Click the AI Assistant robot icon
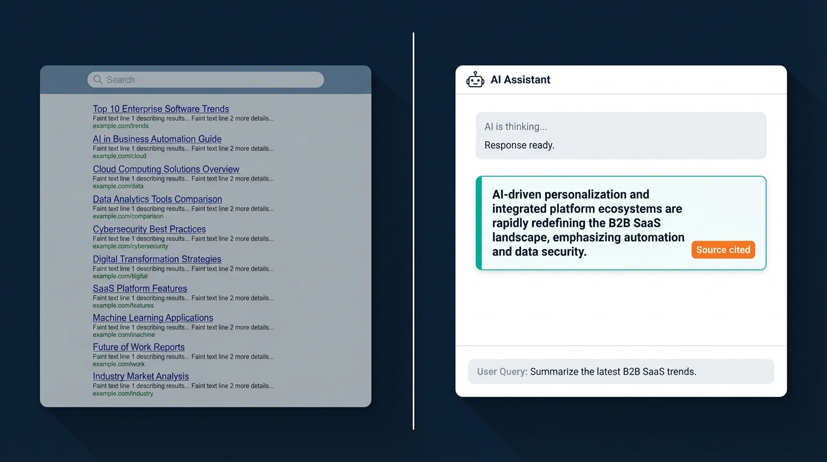The image size is (827, 462). point(475,79)
